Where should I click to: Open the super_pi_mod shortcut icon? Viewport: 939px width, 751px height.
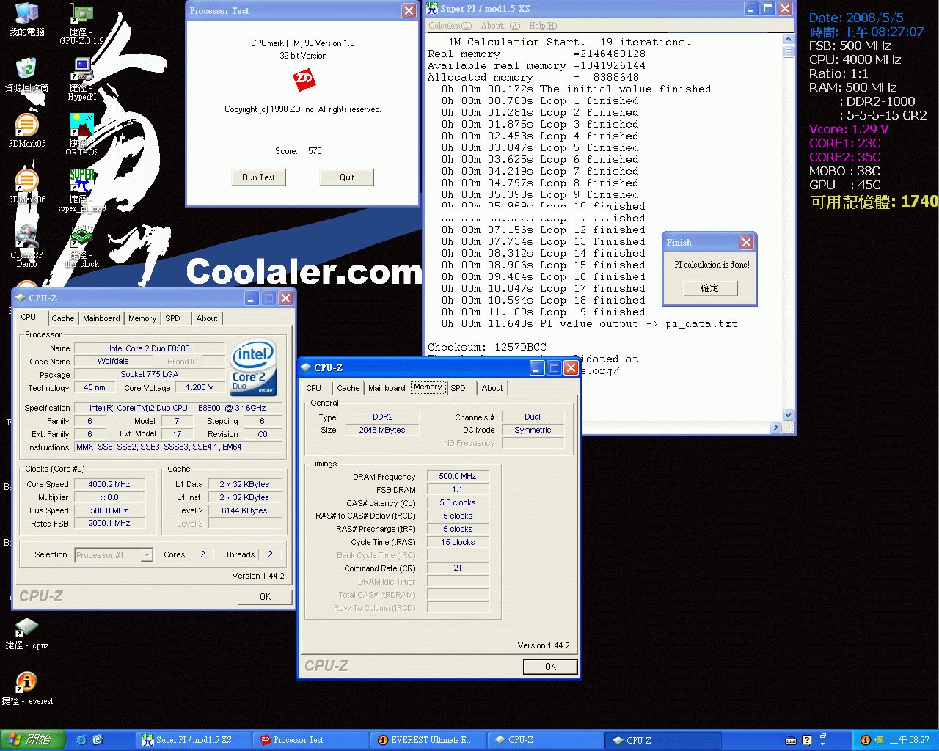81,180
